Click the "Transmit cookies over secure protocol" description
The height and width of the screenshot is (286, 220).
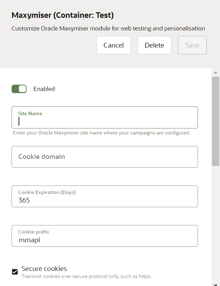tap(87, 277)
